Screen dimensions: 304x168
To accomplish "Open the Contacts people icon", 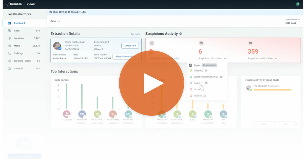I will pyautogui.click(x=10, y=69).
